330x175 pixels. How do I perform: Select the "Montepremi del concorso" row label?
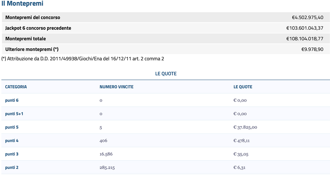point(33,18)
